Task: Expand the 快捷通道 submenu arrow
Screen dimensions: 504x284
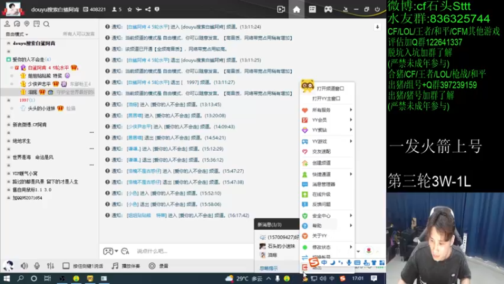Action: coord(351,174)
